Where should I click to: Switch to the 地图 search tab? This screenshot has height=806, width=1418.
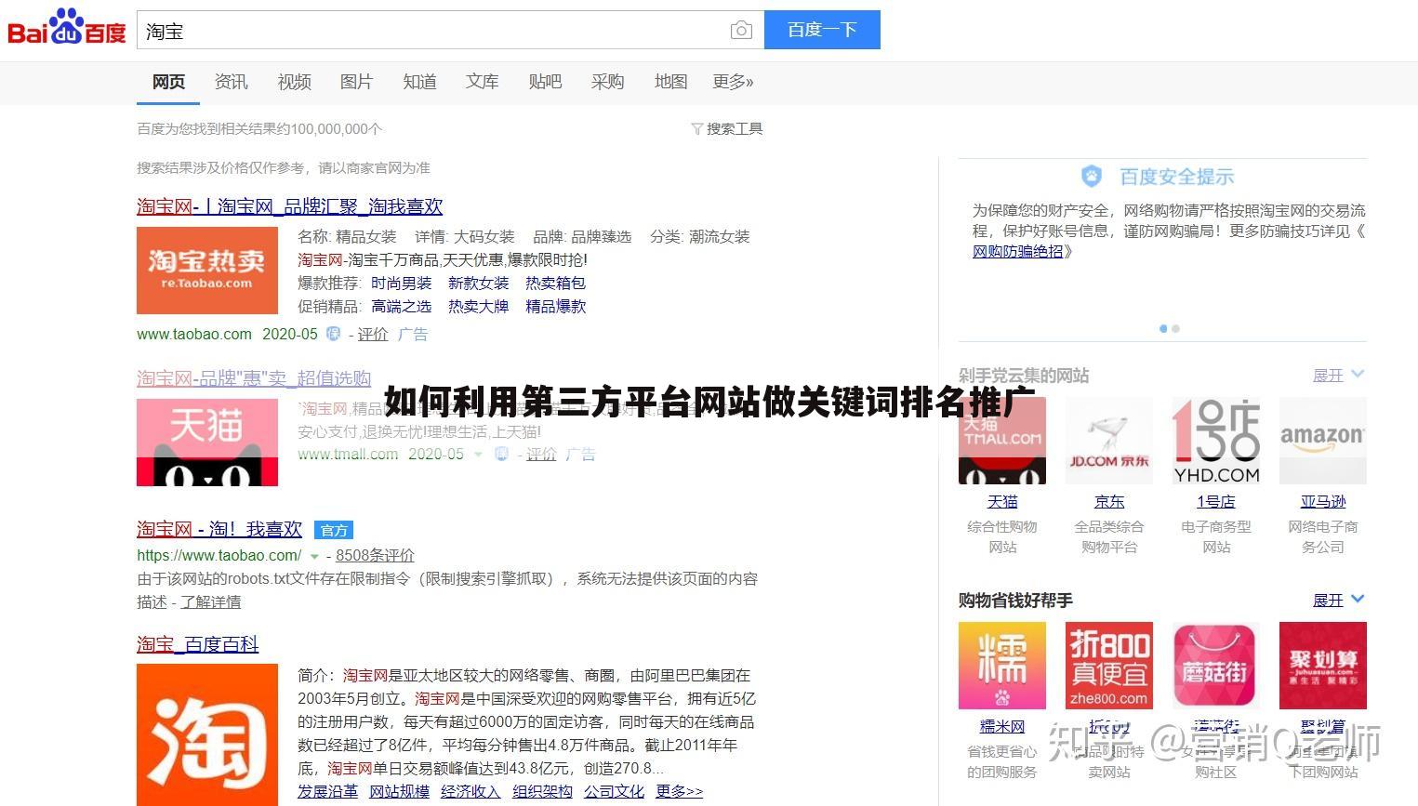click(669, 82)
